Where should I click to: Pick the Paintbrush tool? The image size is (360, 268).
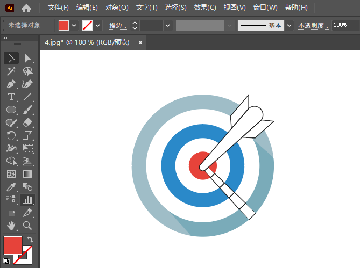point(28,110)
